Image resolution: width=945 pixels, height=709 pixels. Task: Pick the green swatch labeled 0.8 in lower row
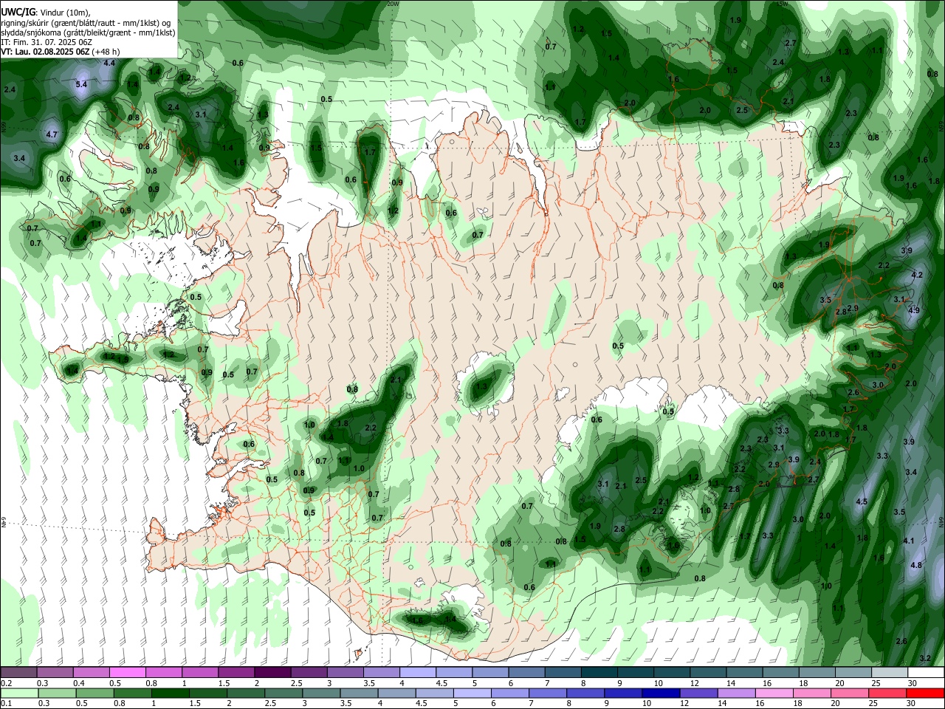coord(132,693)
